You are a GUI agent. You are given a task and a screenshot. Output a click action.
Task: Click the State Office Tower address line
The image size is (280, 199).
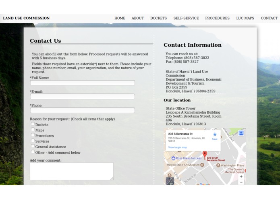pos(180,108)
